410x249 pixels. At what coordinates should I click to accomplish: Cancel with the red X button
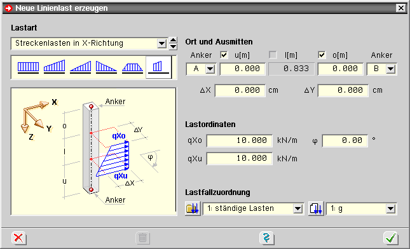pos(19,238)
